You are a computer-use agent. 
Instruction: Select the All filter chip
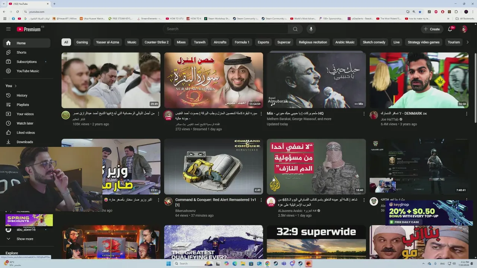[66, 42]
